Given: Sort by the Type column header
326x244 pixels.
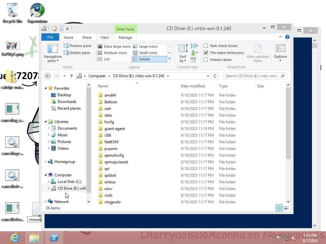Looking at the screenshot, I should pyautogui.click(x=236, y=86).
